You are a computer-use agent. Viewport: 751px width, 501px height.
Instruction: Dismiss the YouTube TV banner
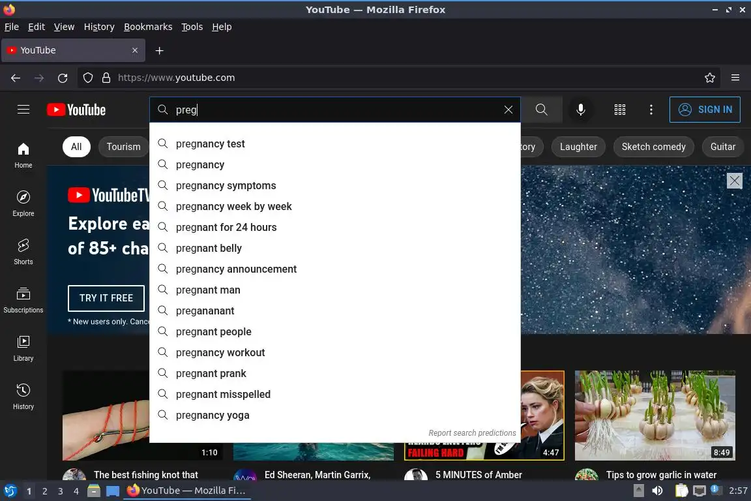(734, 181)
